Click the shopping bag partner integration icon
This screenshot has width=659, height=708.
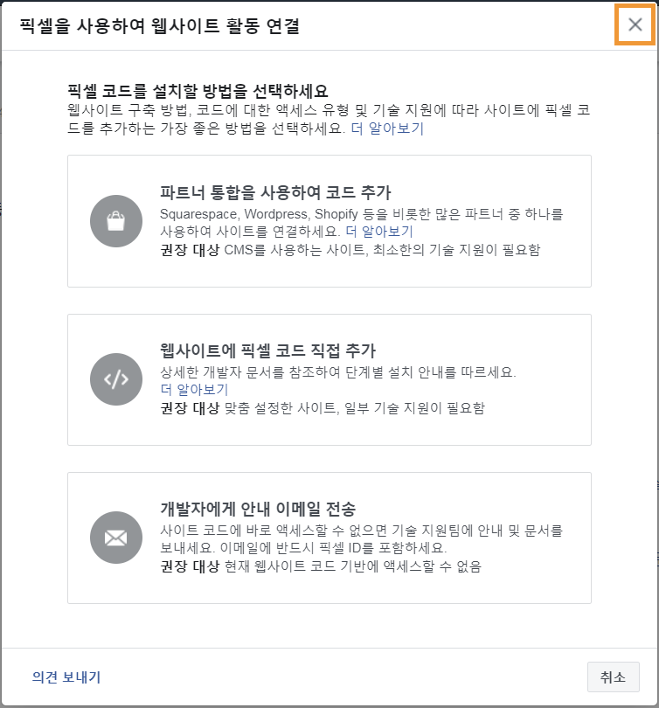[116, 221]
